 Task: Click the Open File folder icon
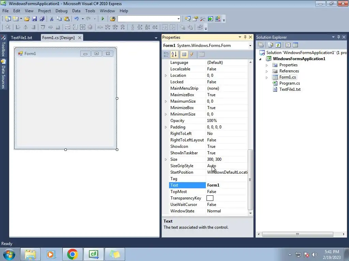click(27, 19)
